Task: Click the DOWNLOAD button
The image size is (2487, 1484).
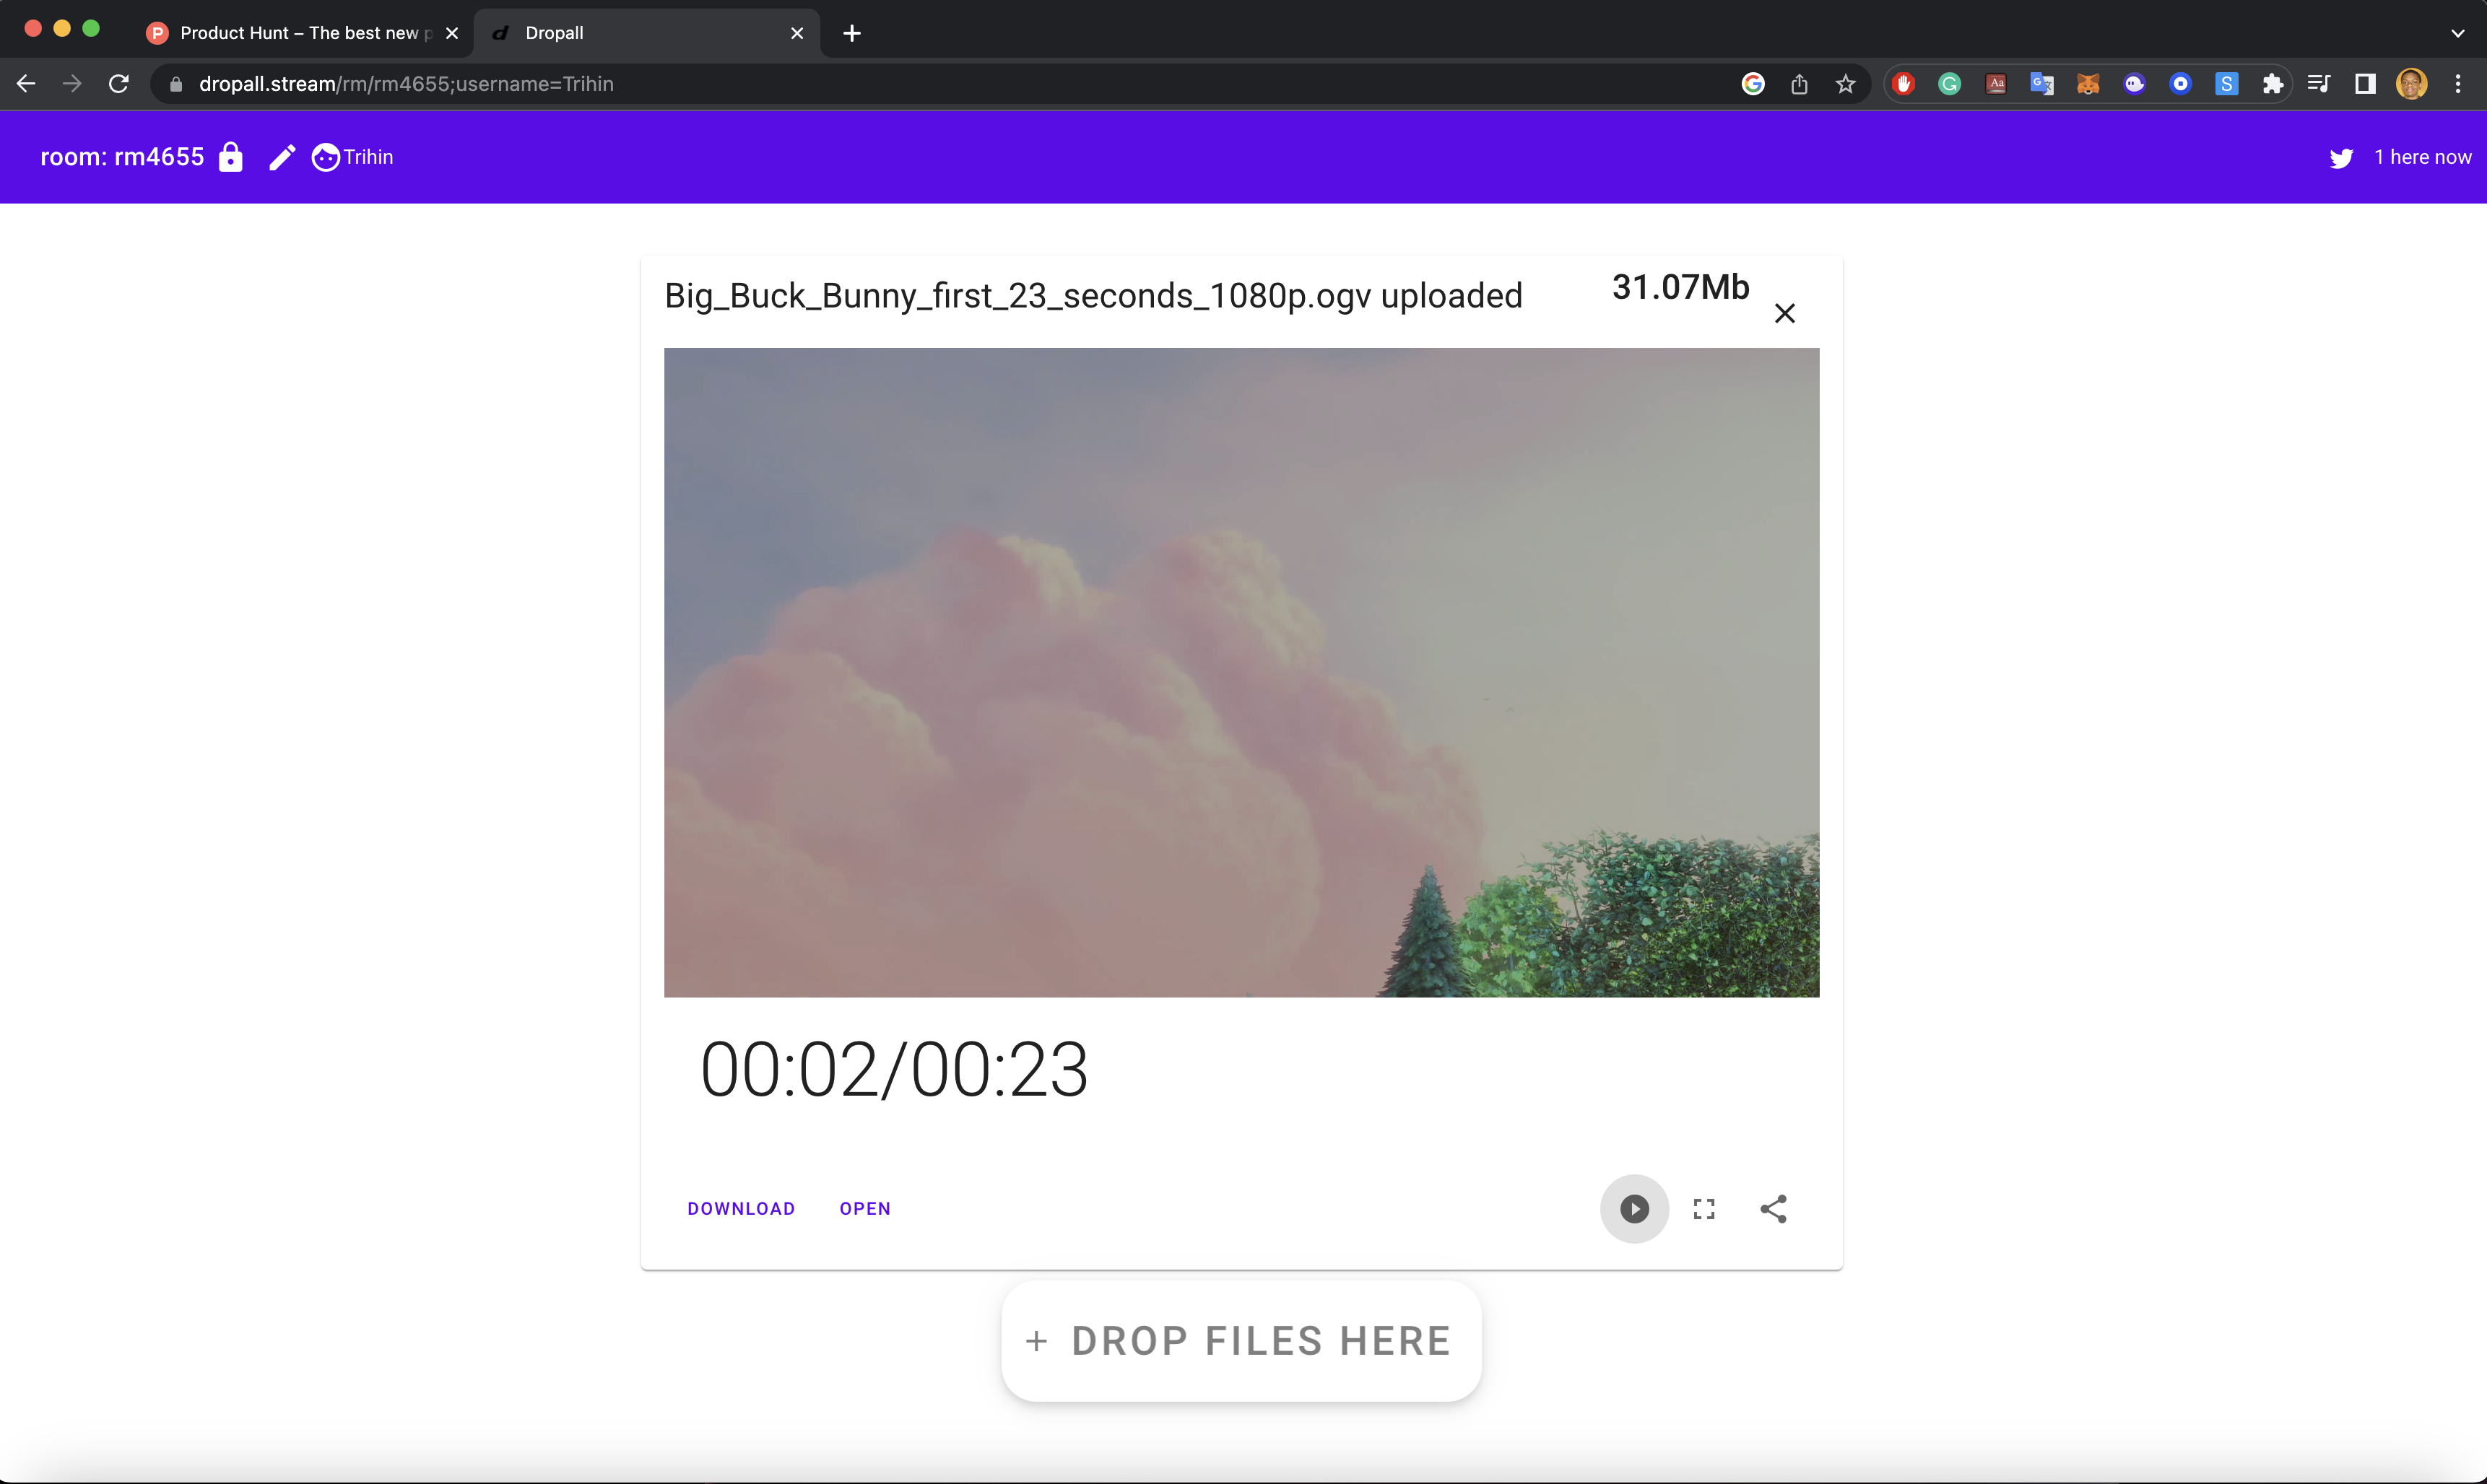Action: coord(742,1208)
